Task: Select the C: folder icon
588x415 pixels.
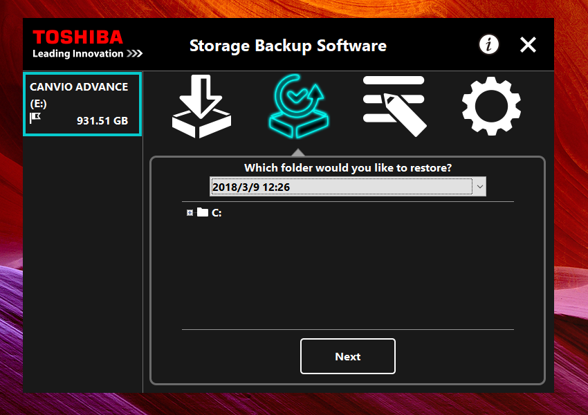Action: coord(203,212)
